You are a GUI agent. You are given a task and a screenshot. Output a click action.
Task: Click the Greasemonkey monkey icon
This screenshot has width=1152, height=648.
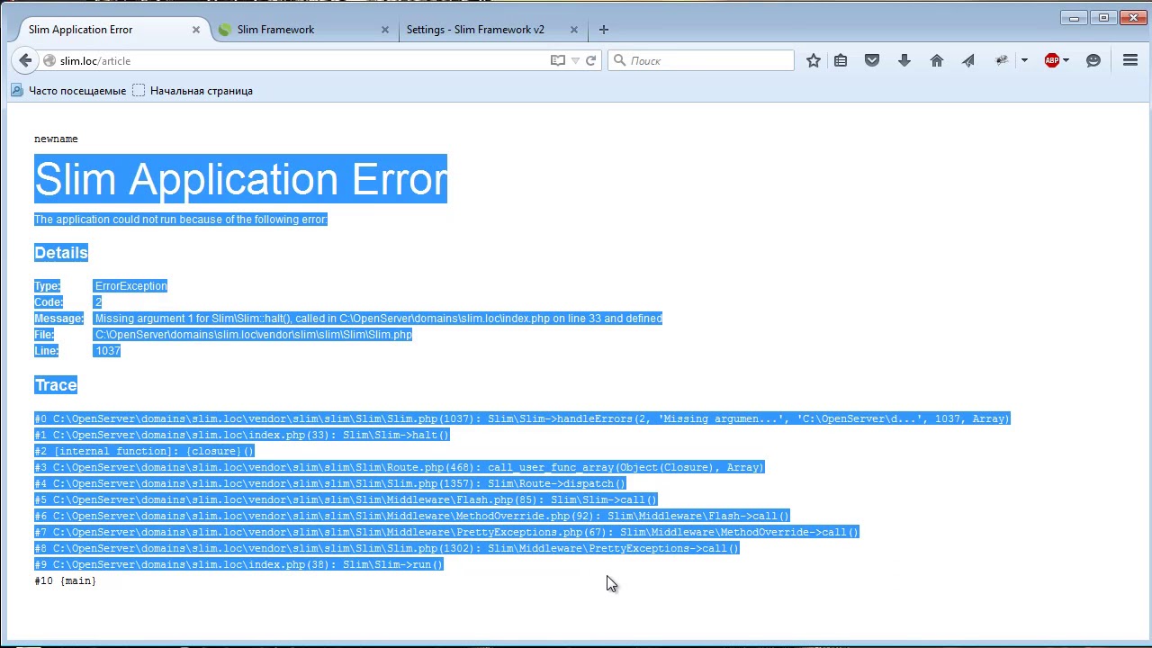pyautogui.click(x=1002, y=60)
